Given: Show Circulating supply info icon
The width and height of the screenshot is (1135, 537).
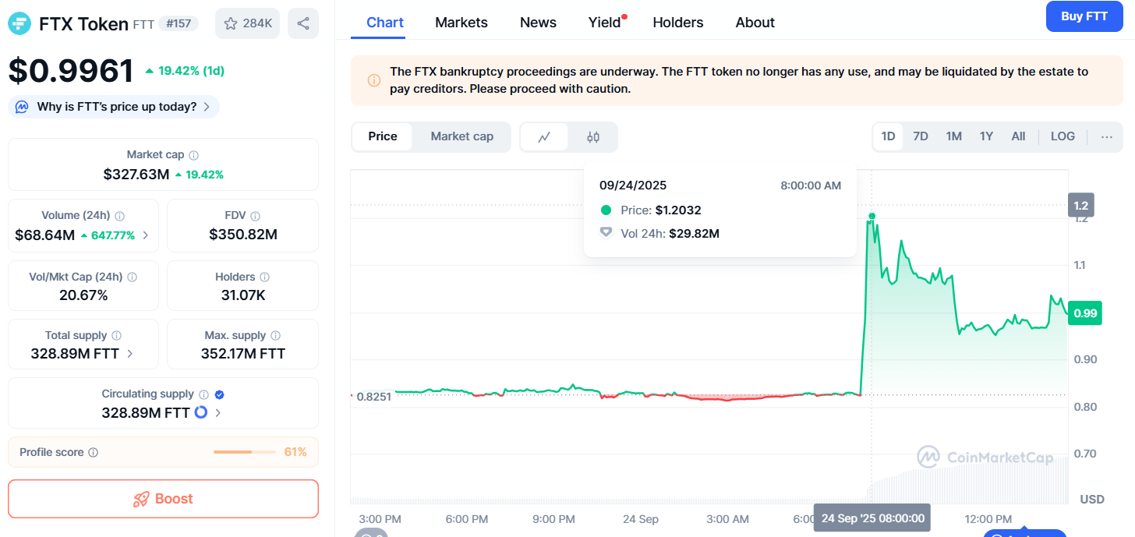Looking at the screenshot, I should [x=203, y=394].
